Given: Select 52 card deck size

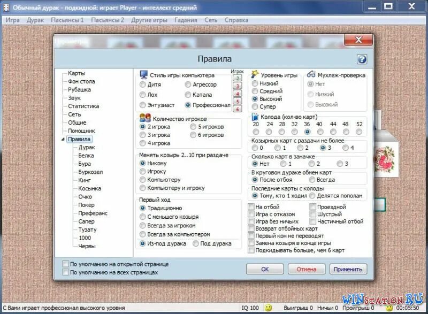Looking at the screenshot, I should [359, 132].
